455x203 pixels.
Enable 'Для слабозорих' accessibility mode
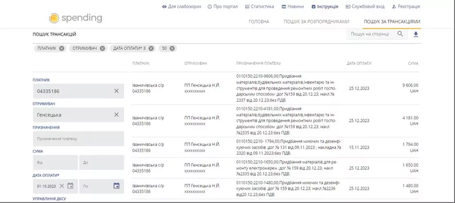pos(181,7)
